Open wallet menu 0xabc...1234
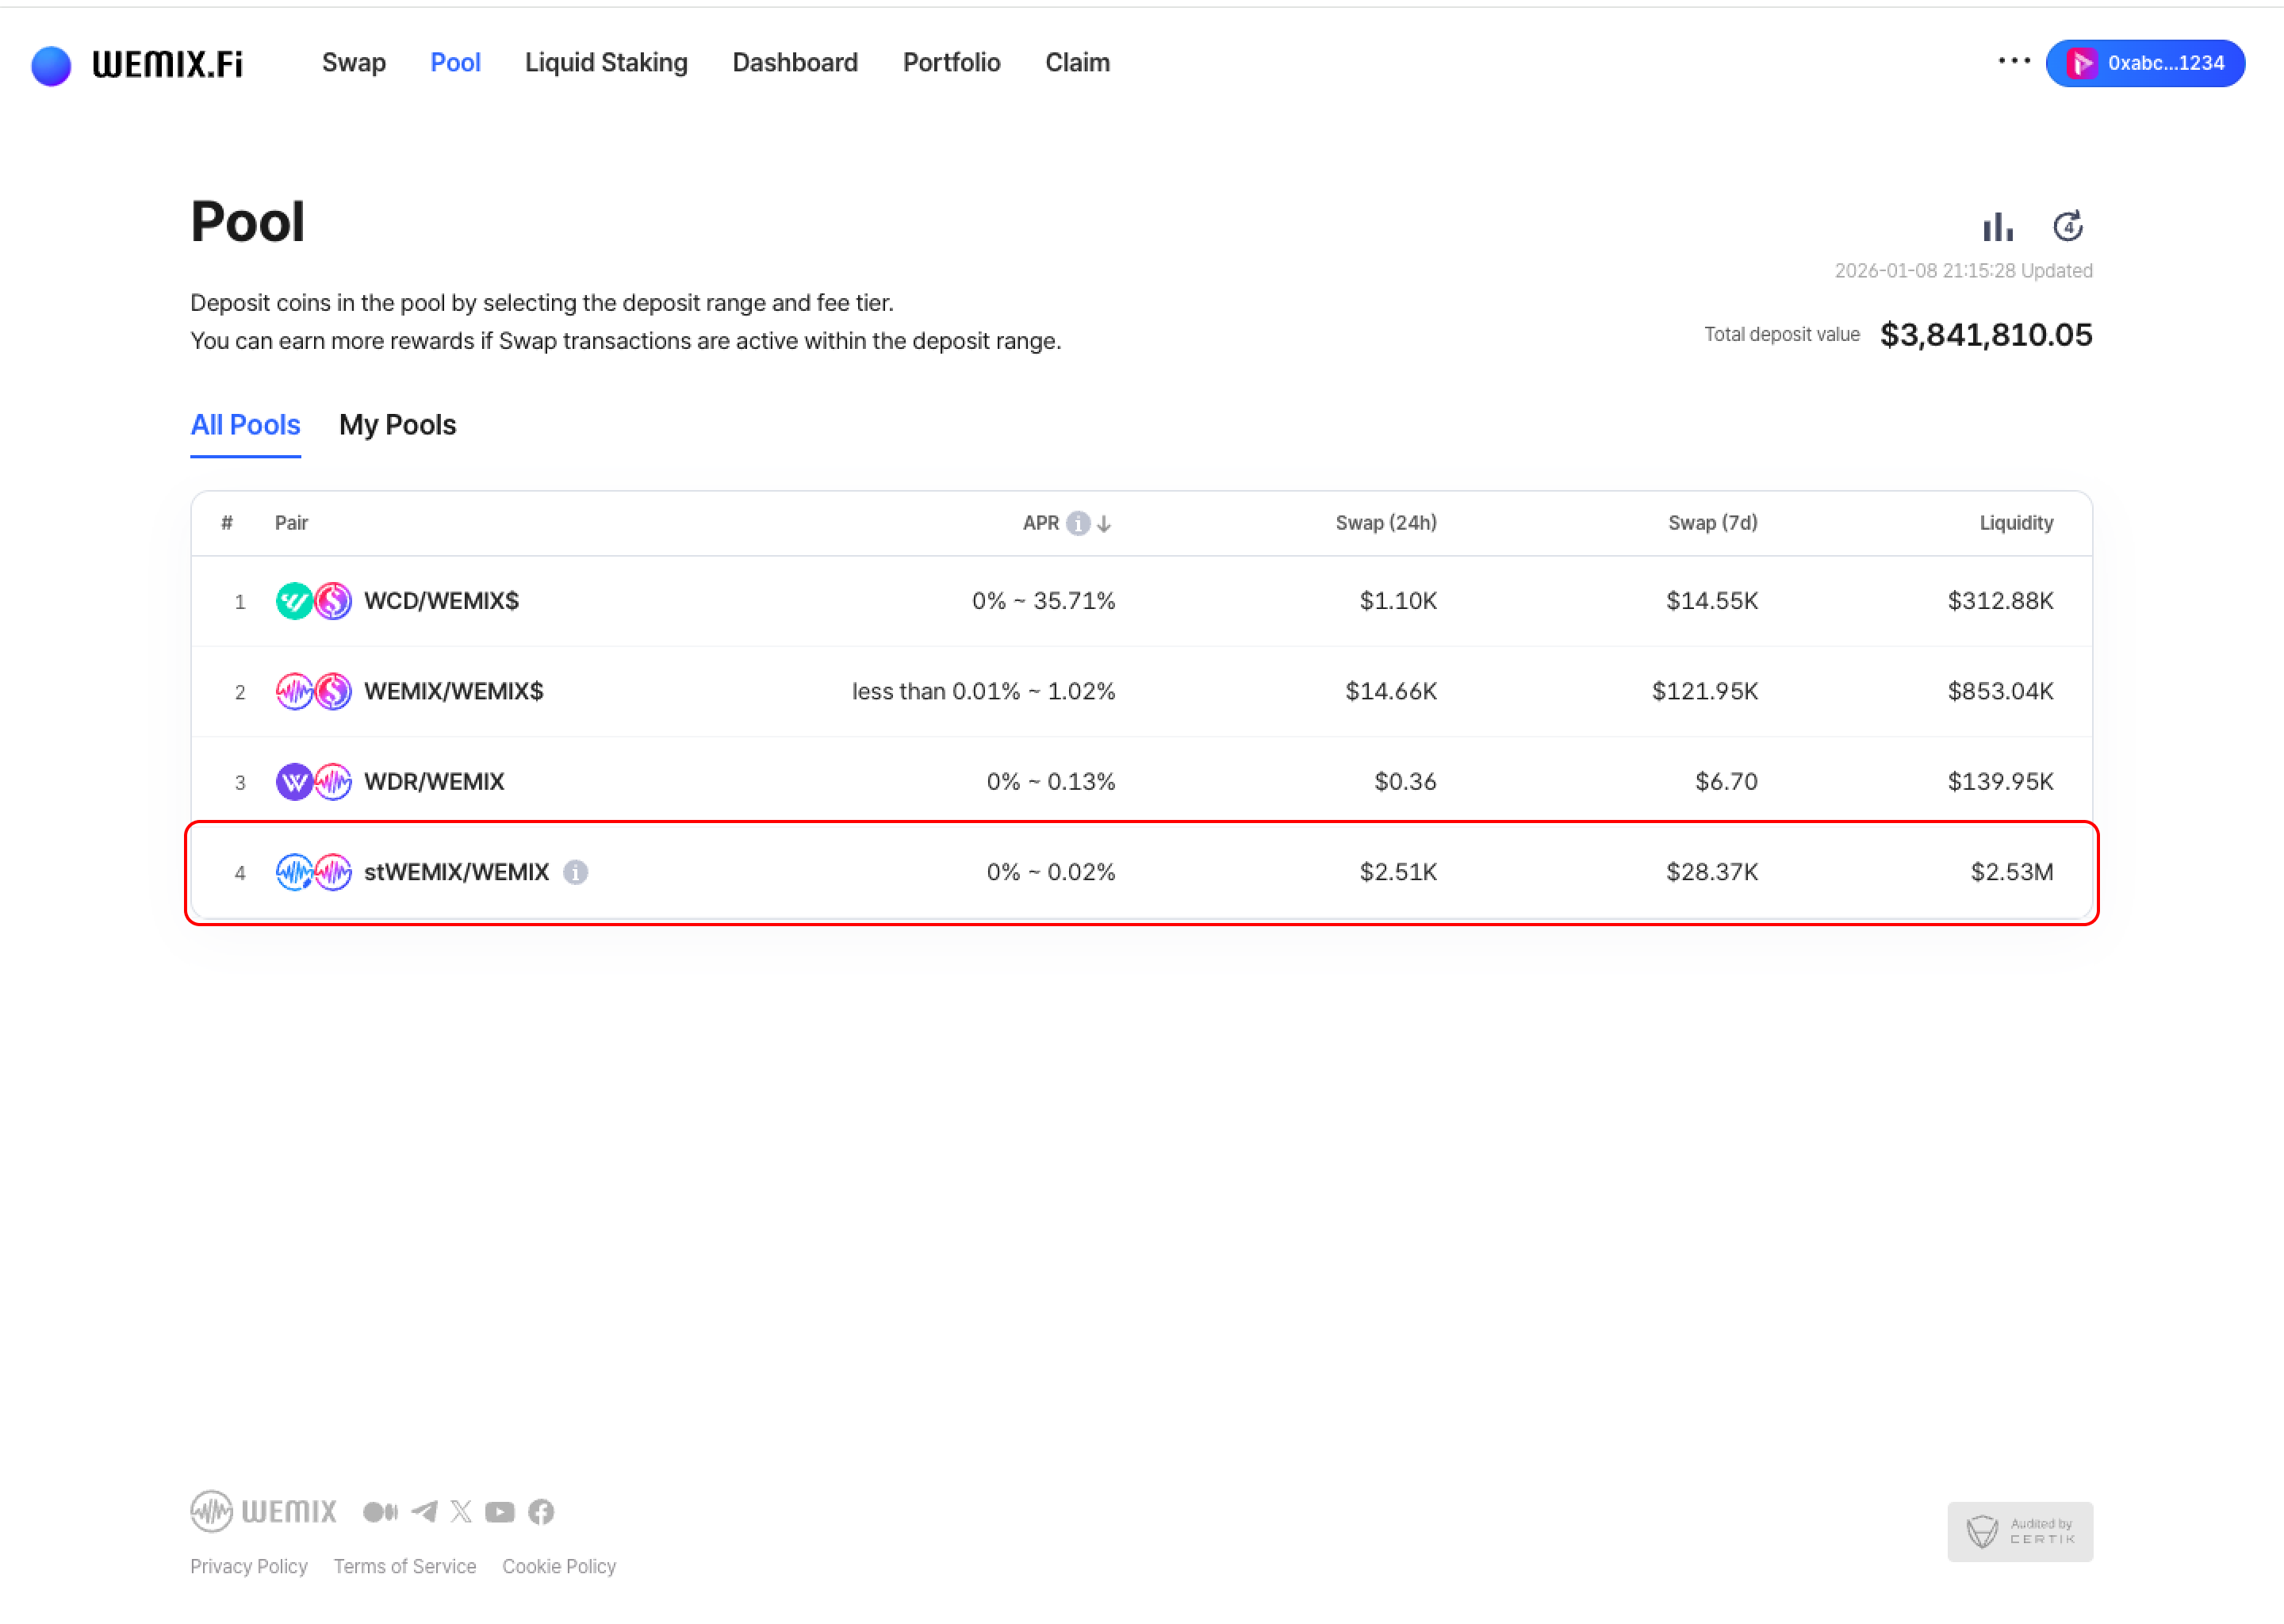The height and width of the screenshot is (1624, 2284). pos(2145,63)
